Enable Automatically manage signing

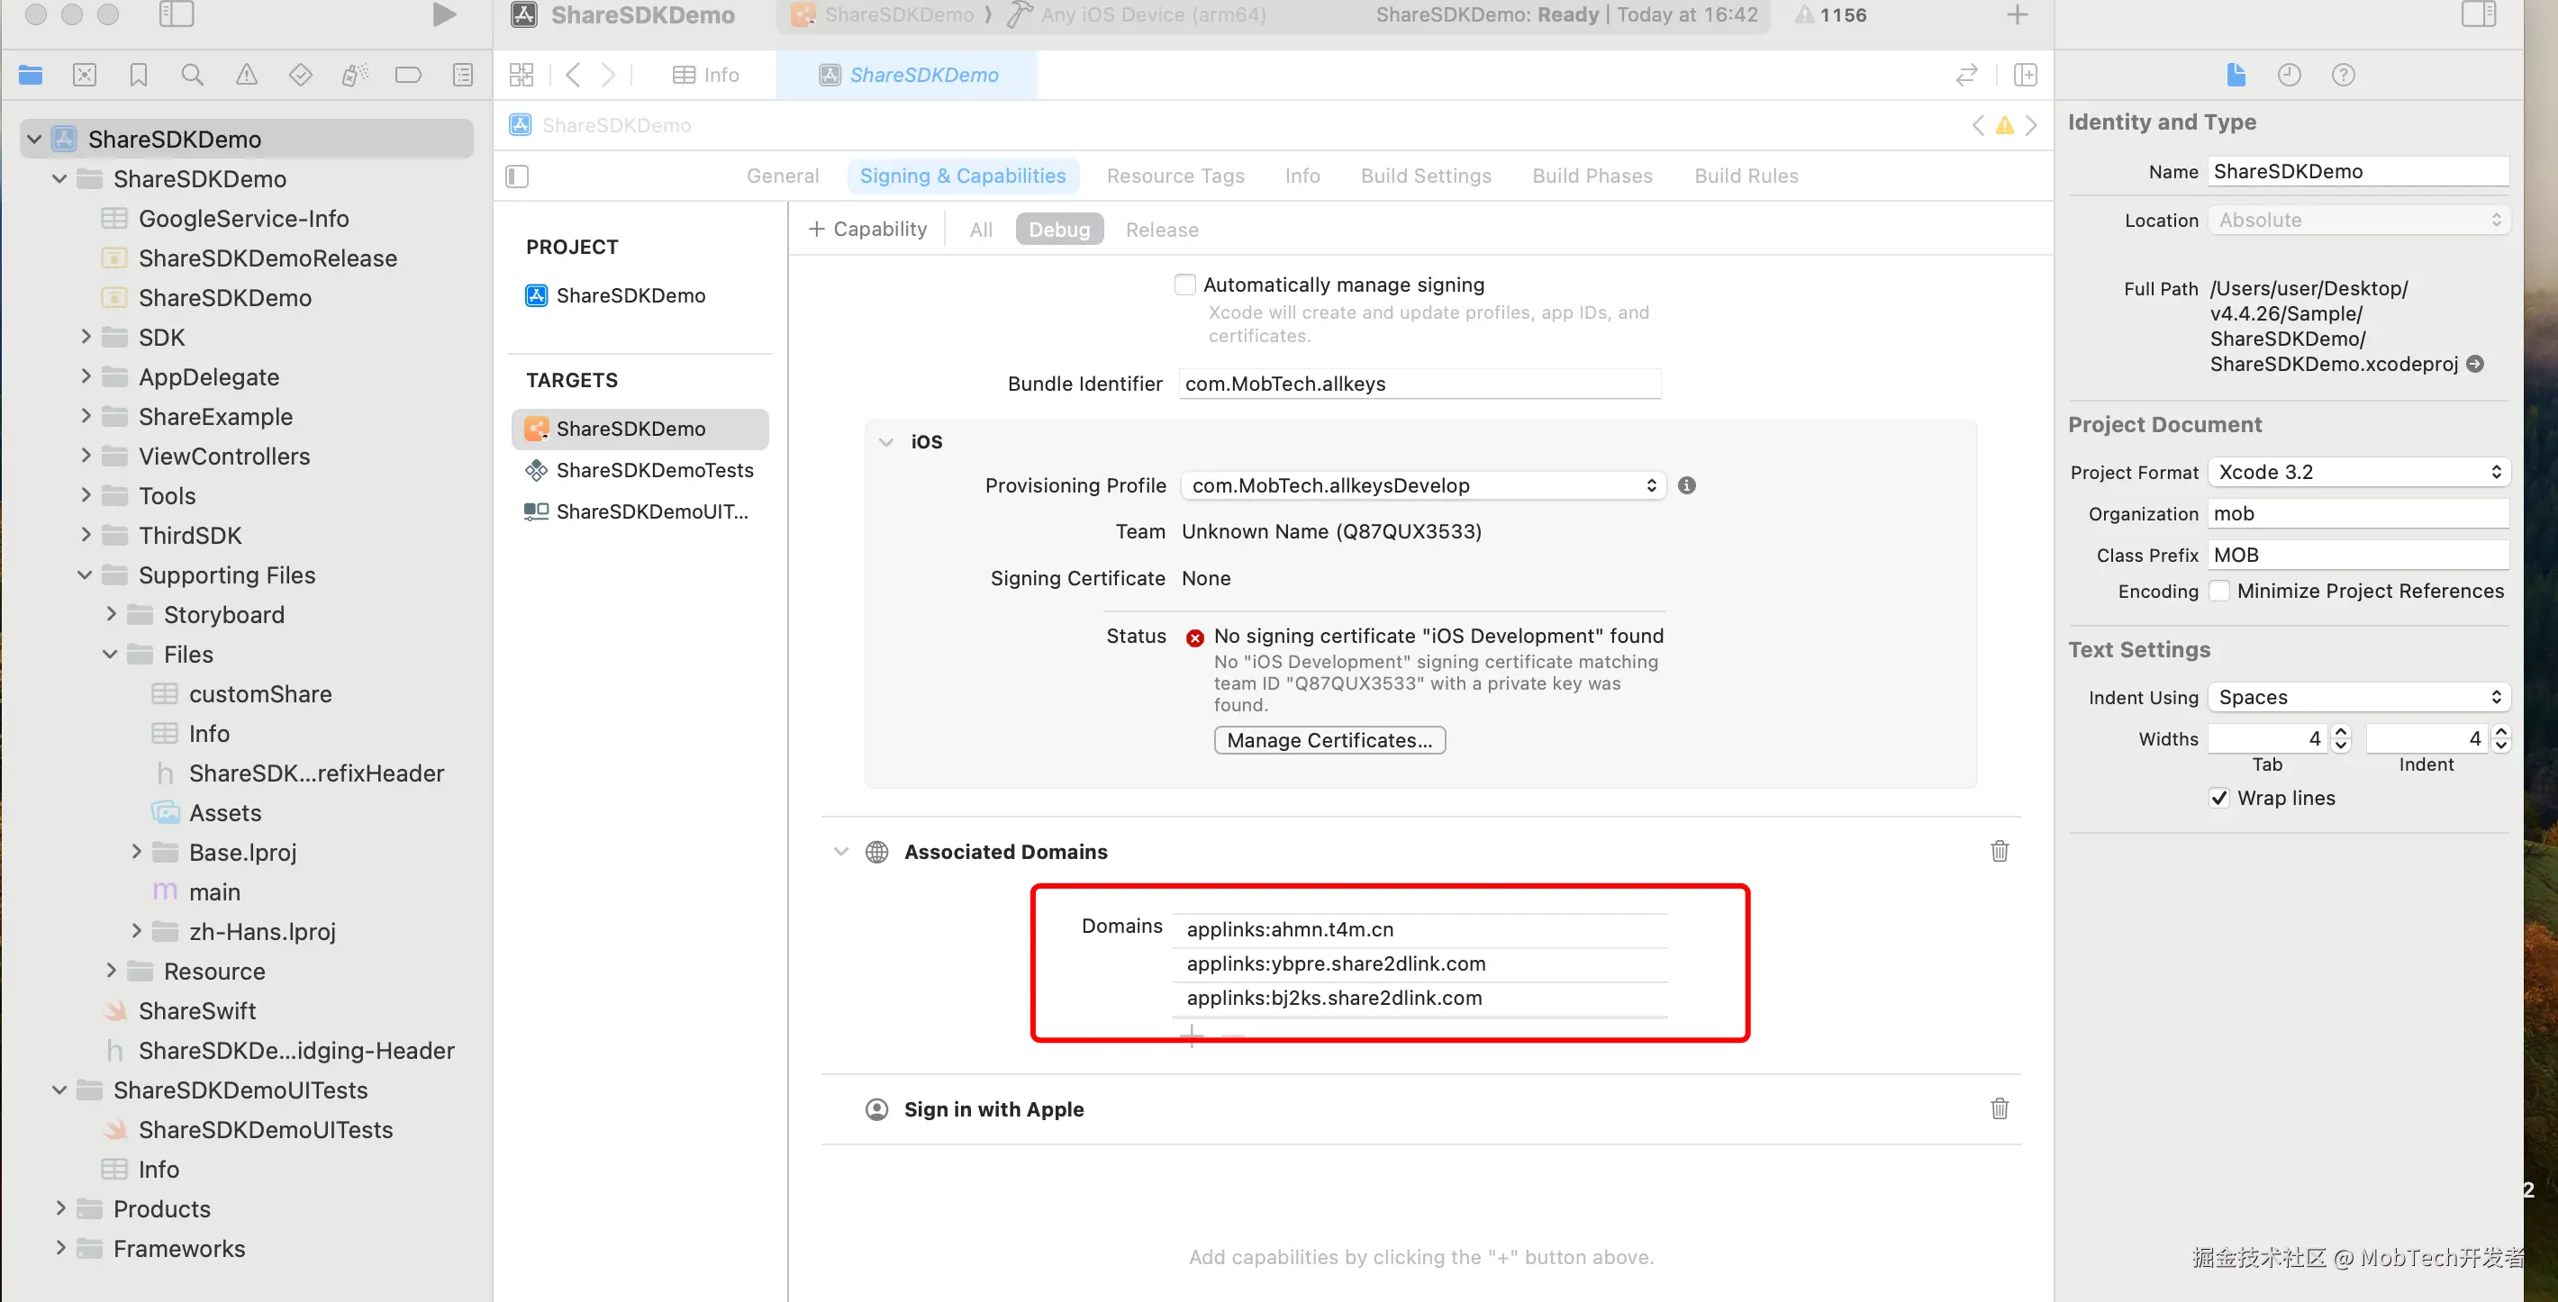pos(1184,285)
